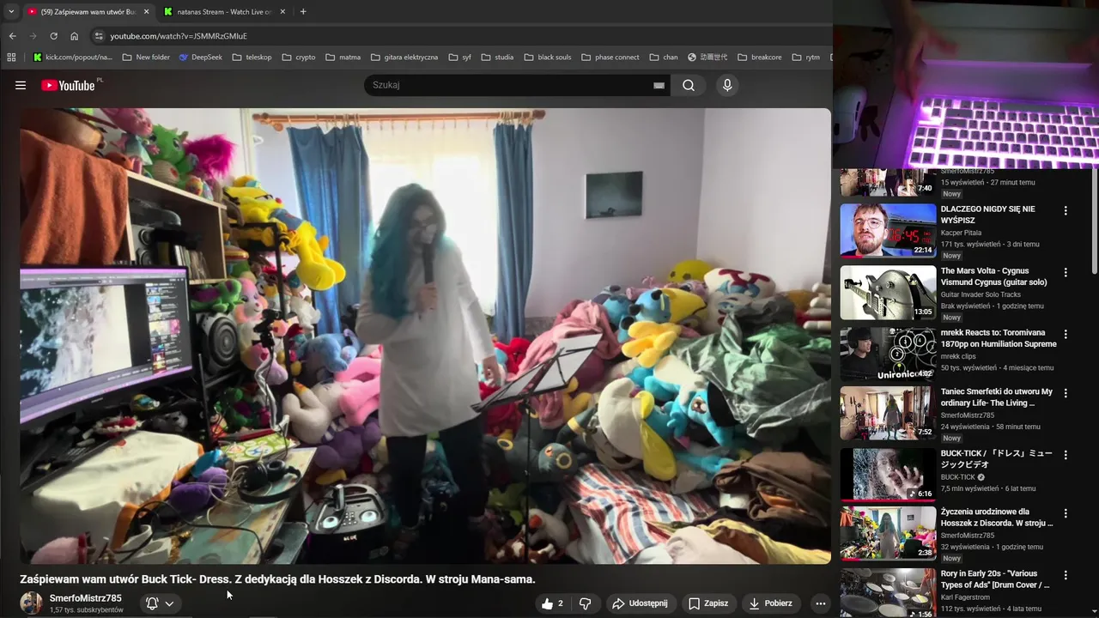Open options for Taniec Smerfetki video
The width and height of the screenshot is (1099, 618).
coord(1066,393)
